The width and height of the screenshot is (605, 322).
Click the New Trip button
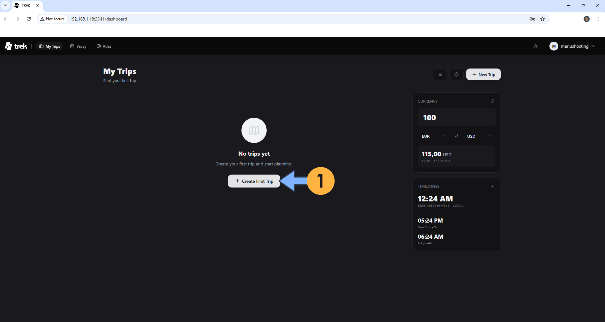tap(483, 75)
